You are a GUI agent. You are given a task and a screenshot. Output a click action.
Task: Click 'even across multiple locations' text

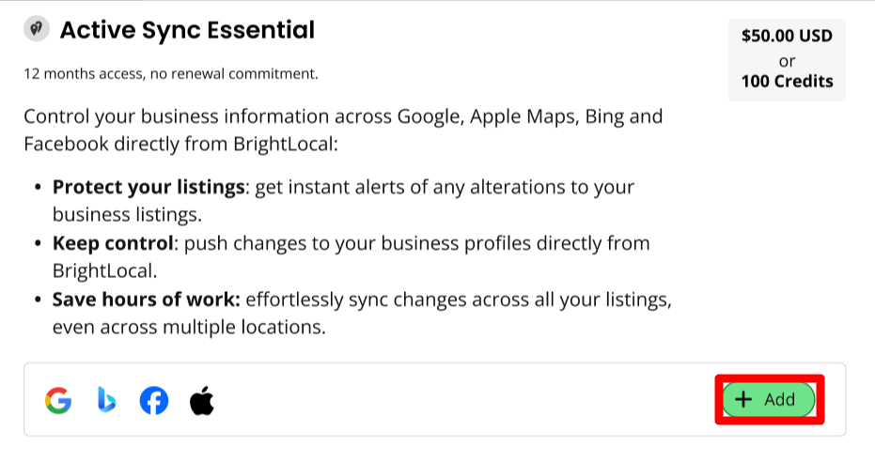(188, 329)
